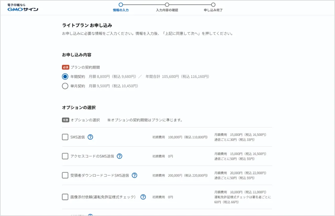Select the 年間契約 radio button
The image size is (335, 216).
coord(65,76)
